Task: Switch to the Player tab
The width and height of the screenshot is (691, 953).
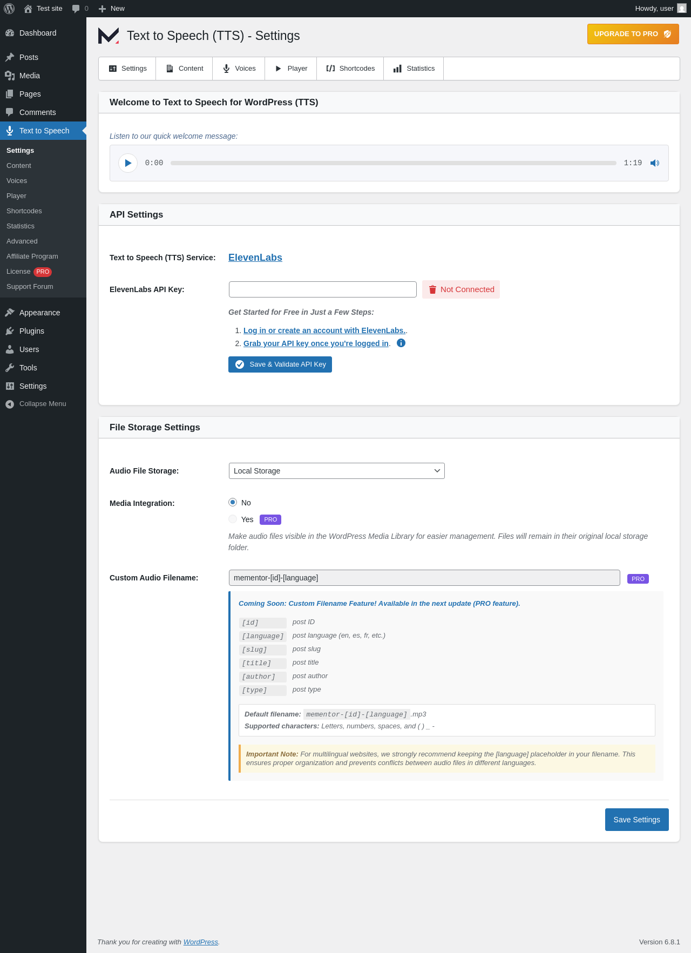Action: coord(291,69)
